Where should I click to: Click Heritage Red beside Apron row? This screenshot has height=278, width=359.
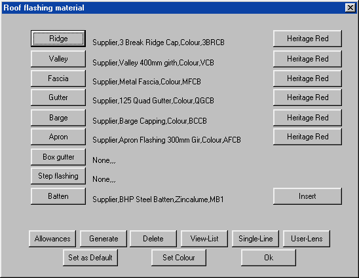tap(307, 137)
